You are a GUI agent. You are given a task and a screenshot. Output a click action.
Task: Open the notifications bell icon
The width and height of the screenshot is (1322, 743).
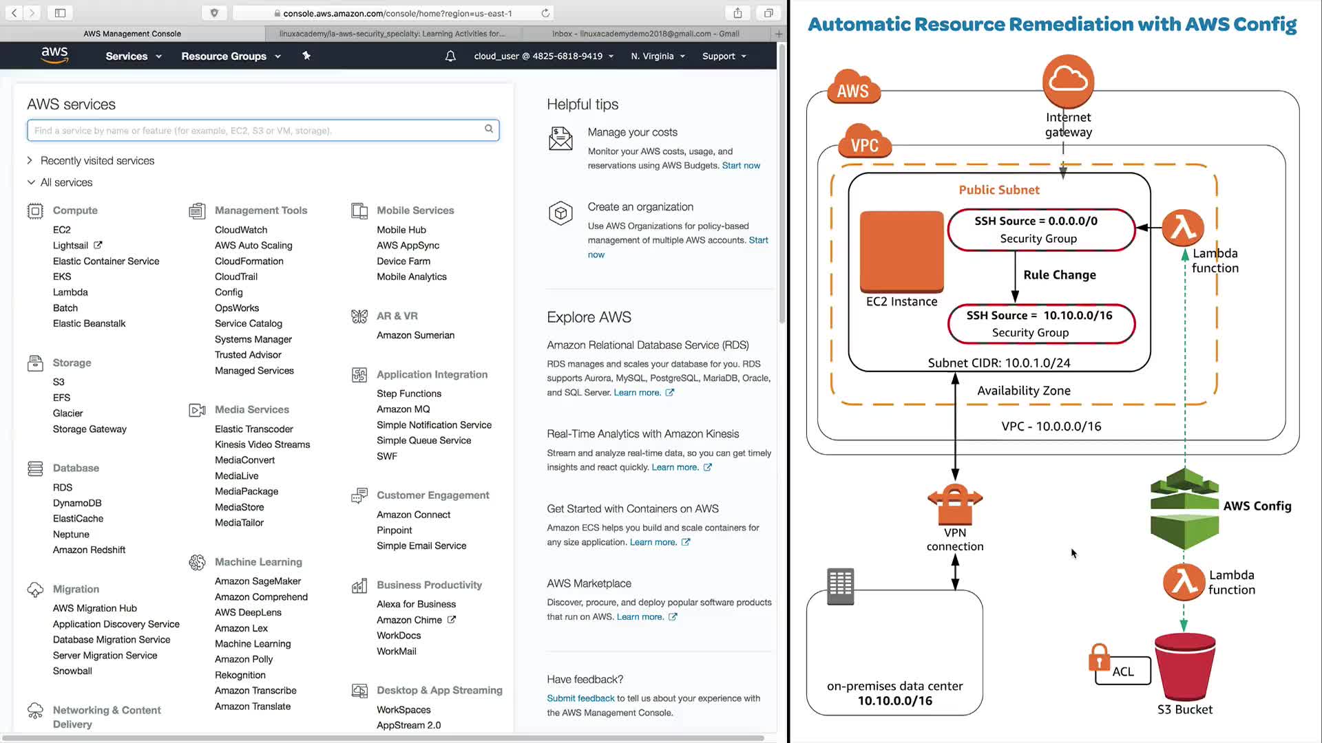[x=450, y=56]
